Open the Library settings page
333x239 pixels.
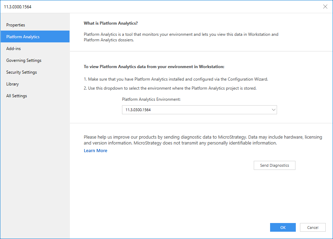point(13,84)
